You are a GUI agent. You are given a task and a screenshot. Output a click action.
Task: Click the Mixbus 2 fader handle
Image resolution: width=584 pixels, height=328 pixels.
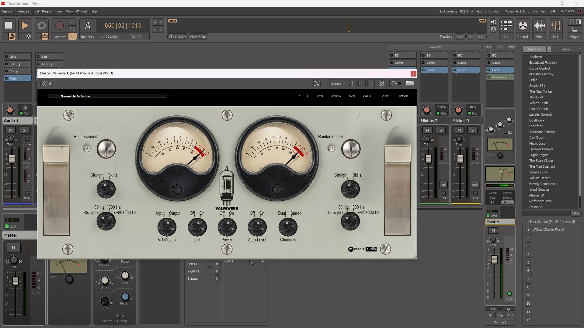[x=428, y=159]
